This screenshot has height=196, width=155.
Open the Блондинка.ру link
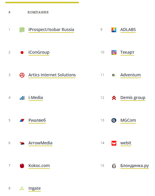[x=134, y=166]
